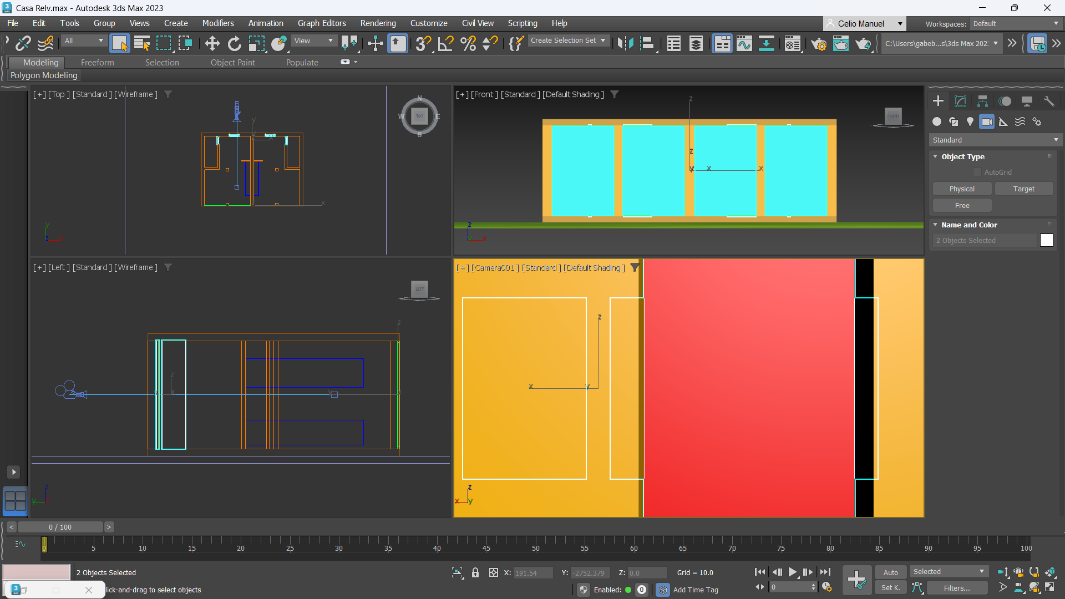Create a Target camera

pos(1023,189)
